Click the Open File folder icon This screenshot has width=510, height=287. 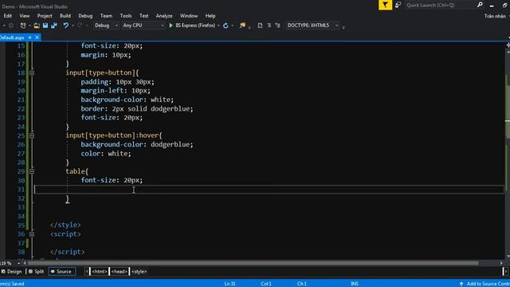[x=37, y=26]
